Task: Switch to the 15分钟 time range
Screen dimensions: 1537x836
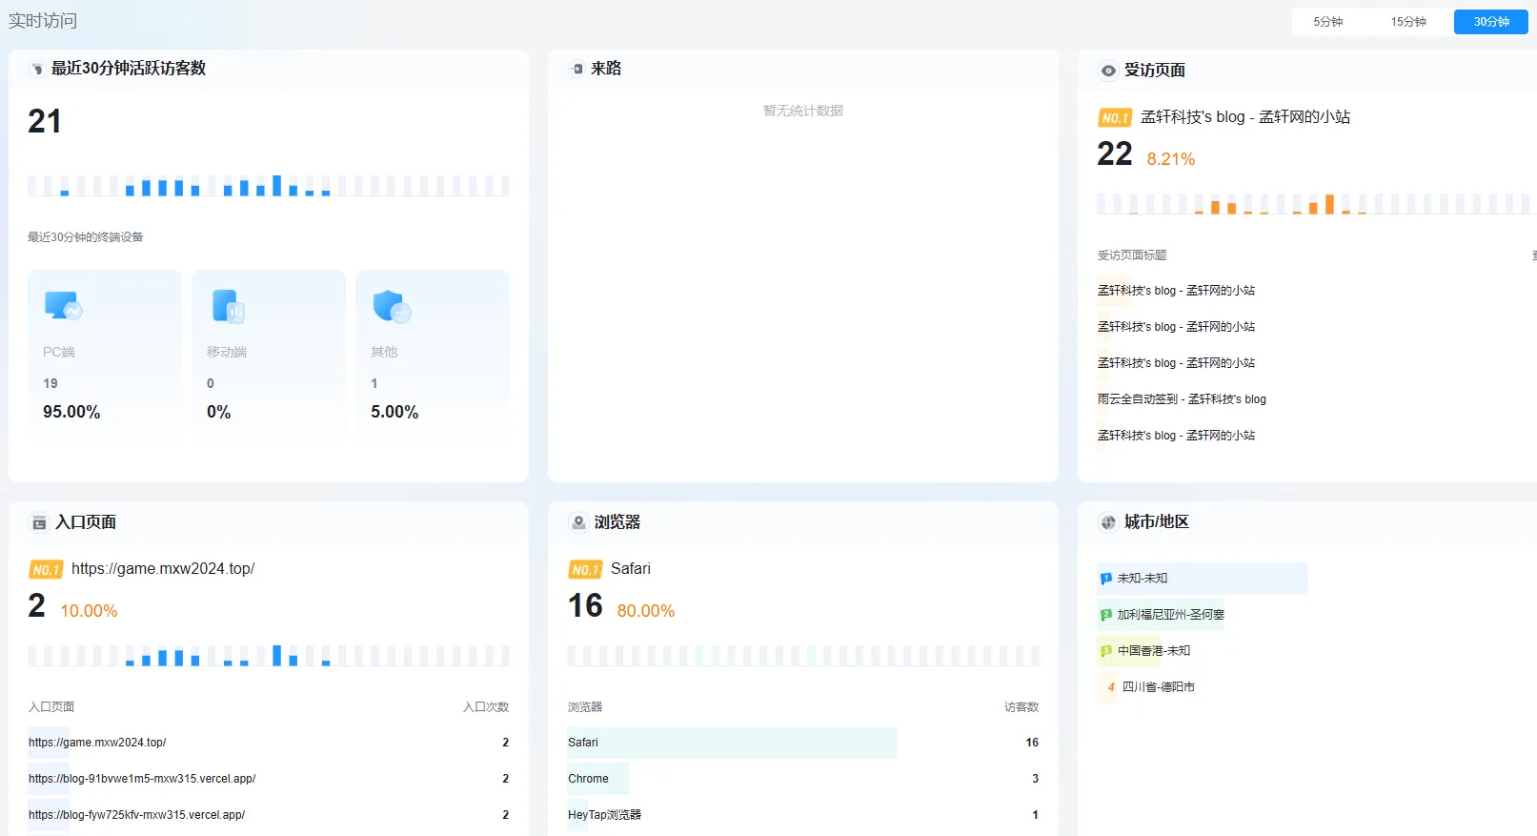Action: pos(1407,22)
